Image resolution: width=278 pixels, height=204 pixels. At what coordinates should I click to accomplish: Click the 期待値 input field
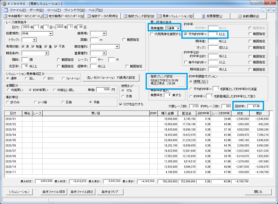pos(213,41)
